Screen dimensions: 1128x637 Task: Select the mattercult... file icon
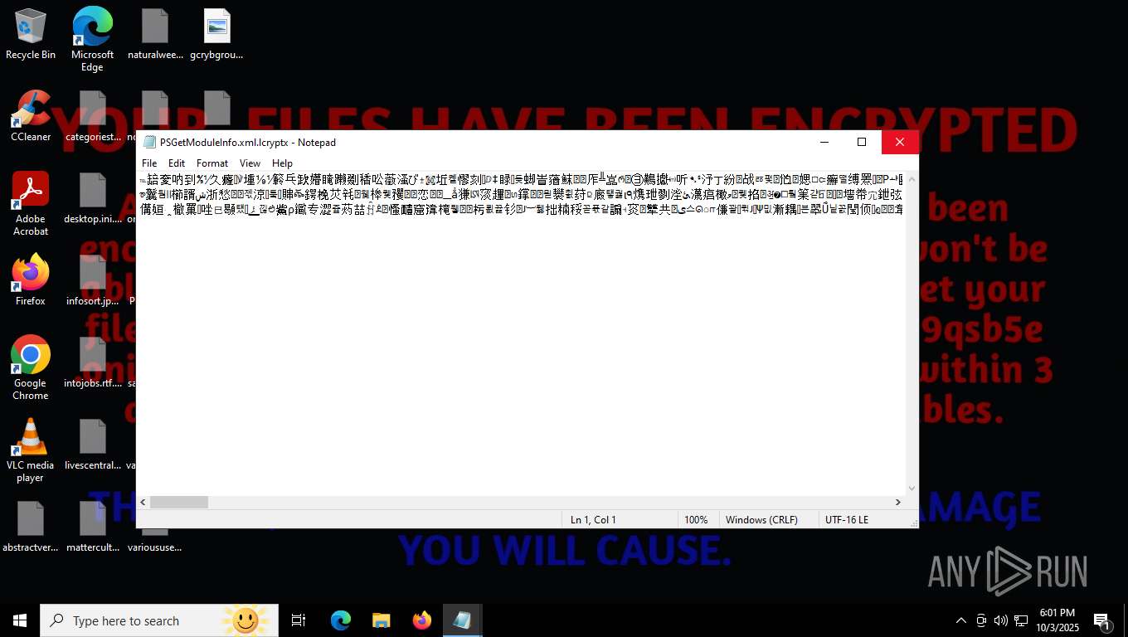(x=93, y=527)
